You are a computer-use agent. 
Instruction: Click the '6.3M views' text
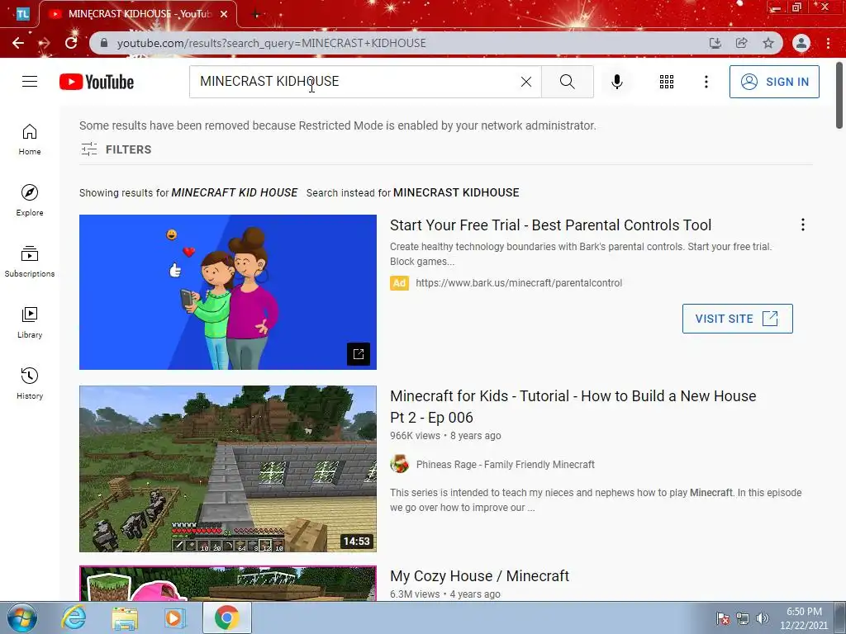[415, 594]
